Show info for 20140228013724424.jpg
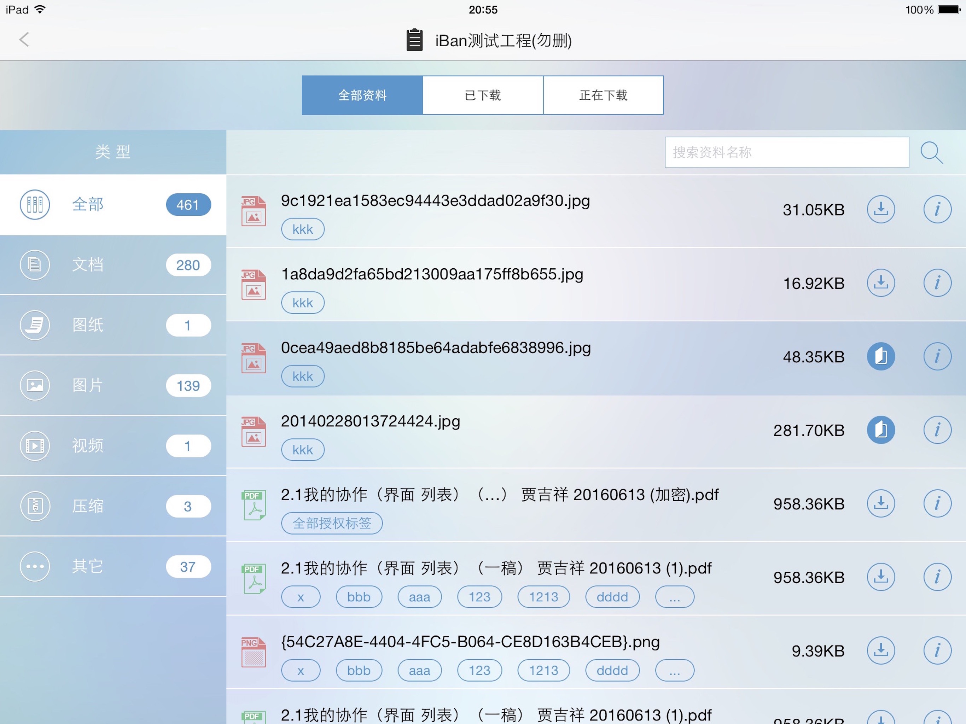966x724 pixels. click(x=937, y=430)
